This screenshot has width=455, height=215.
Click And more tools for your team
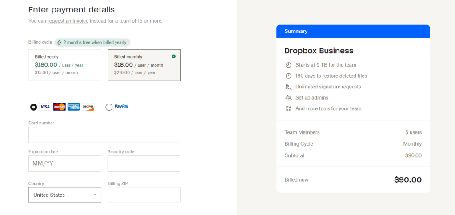click(x=328, y=108)
